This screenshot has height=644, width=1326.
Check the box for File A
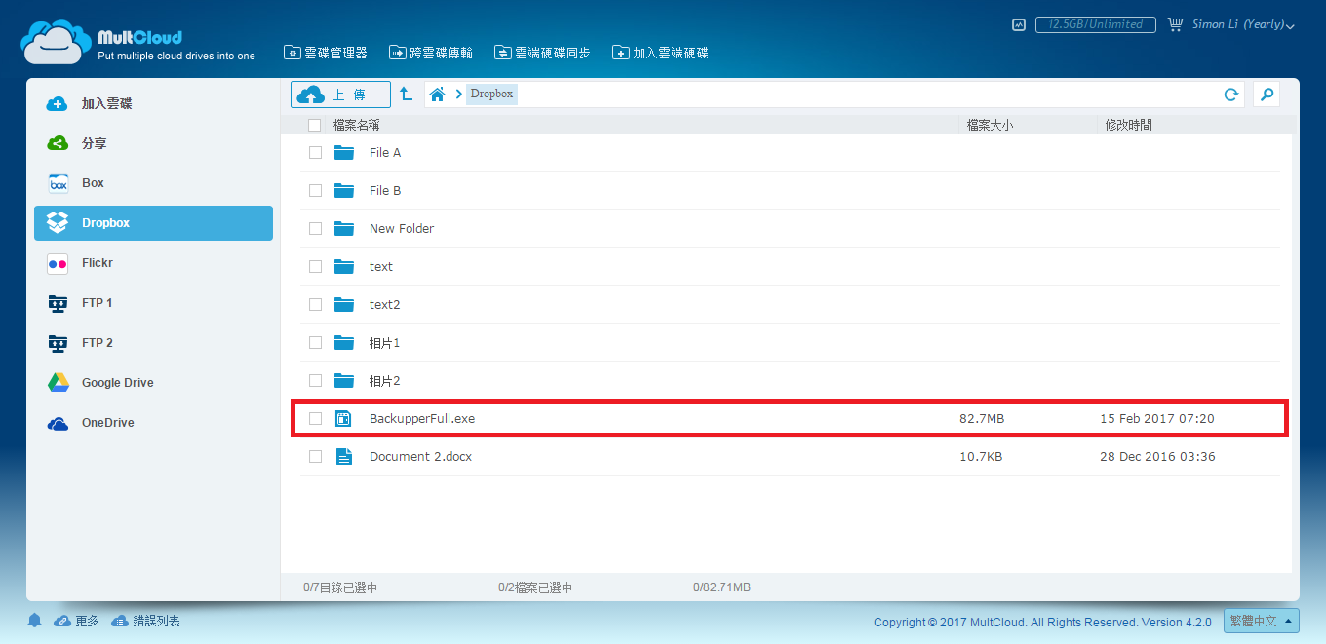[x=315, y=153]
